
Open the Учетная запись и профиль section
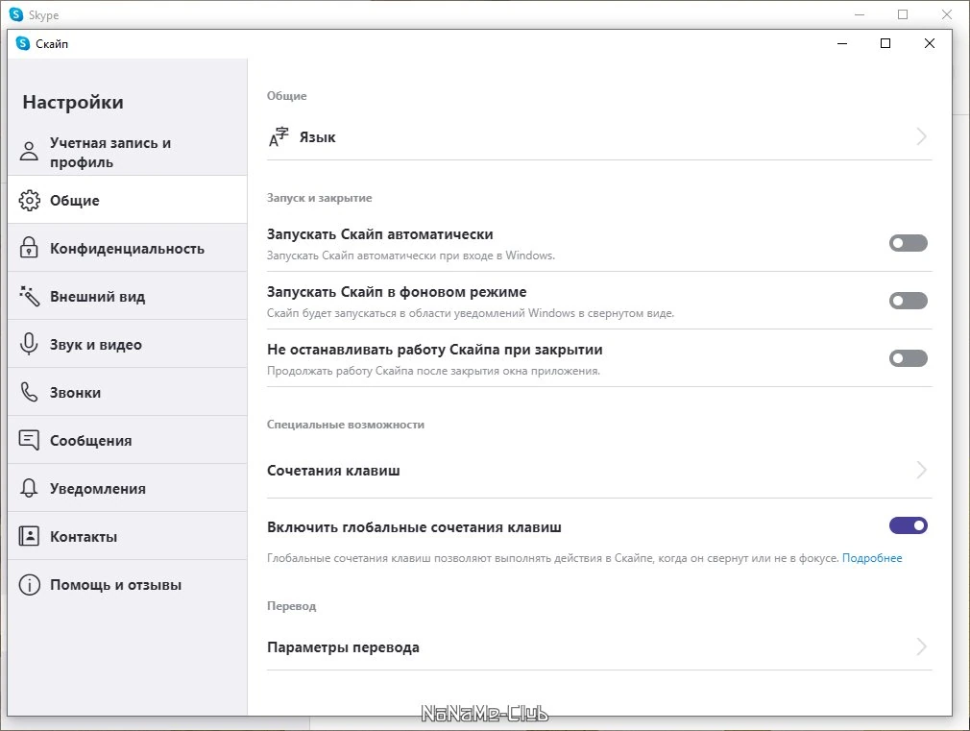pyautogui.click(x=128, y=152)
